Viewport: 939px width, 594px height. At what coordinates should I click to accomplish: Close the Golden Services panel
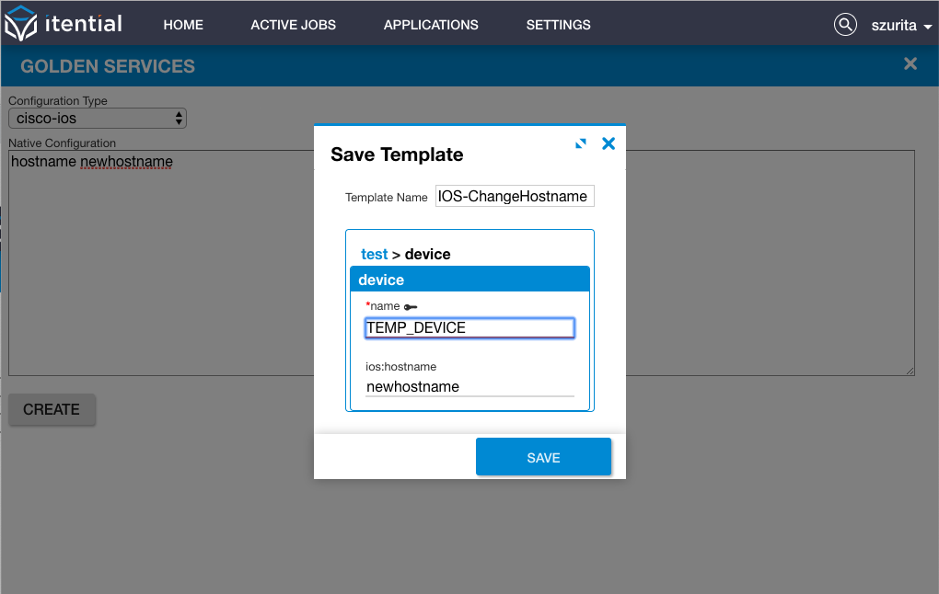coord(910,63)
